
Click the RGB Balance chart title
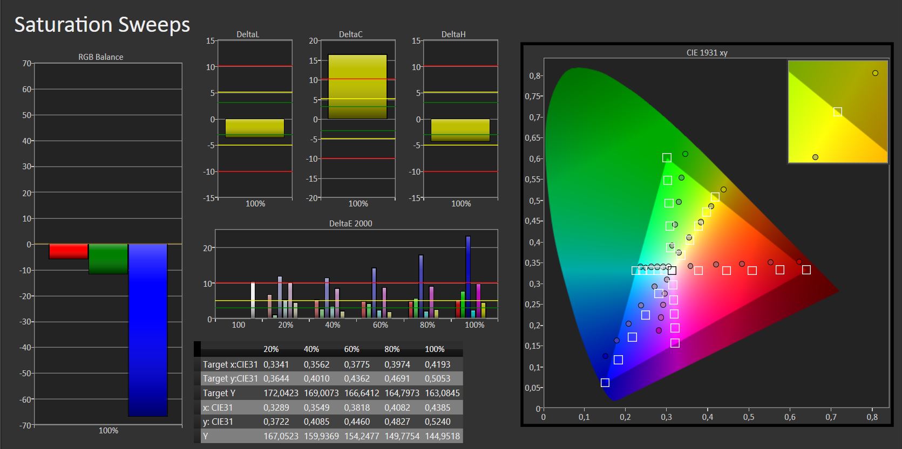101,57
